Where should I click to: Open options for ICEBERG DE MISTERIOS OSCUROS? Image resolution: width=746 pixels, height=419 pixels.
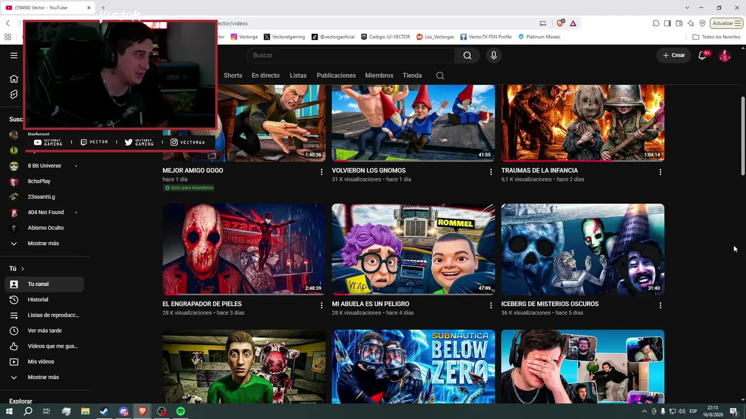(x=660, y=305)
